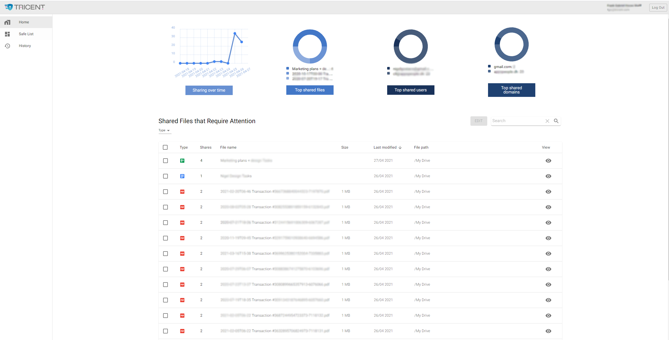
Task: Click the search magnifier icon
Action: [x=556, y=121]
